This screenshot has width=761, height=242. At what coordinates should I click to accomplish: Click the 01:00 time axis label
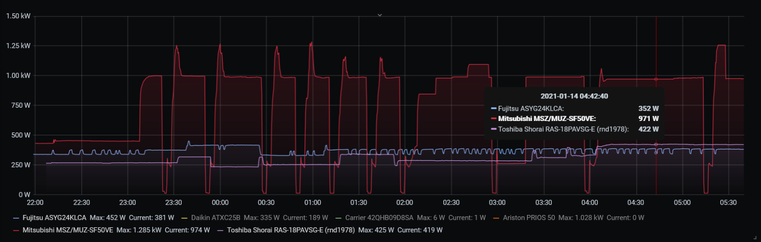[x=312, y=203]
